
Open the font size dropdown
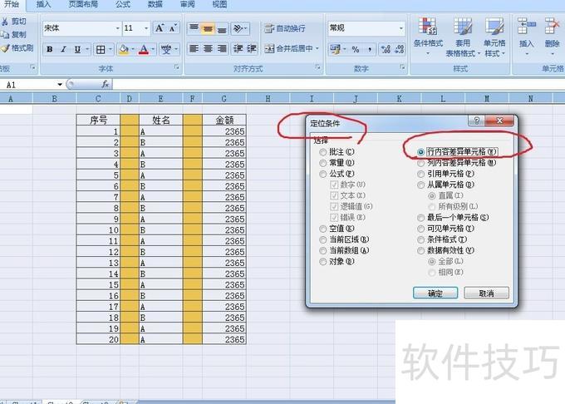[x=146, y=28]
